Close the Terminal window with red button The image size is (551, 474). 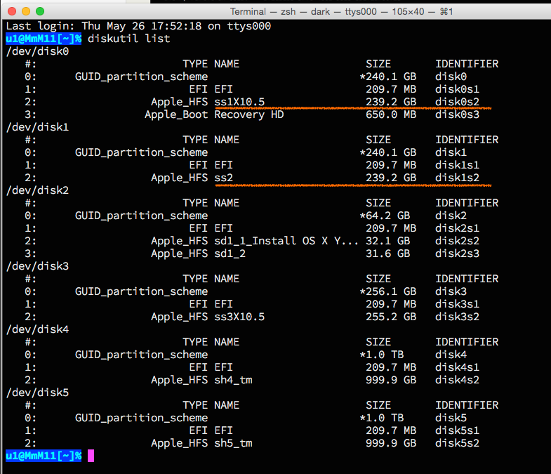click(x=12, y=11)
